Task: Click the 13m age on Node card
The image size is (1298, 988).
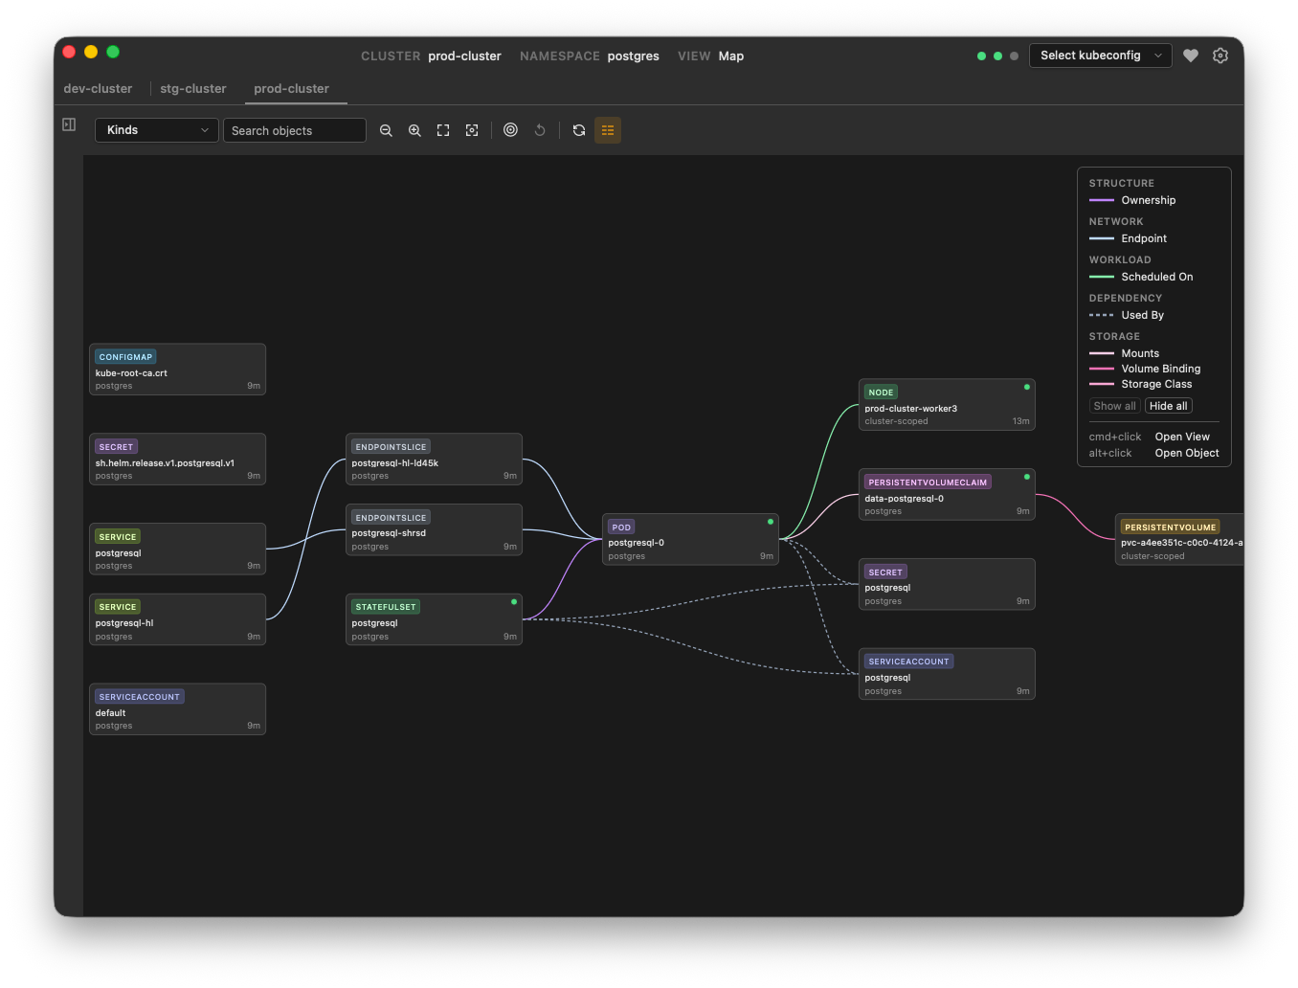Action: [x=1020, y=421]
